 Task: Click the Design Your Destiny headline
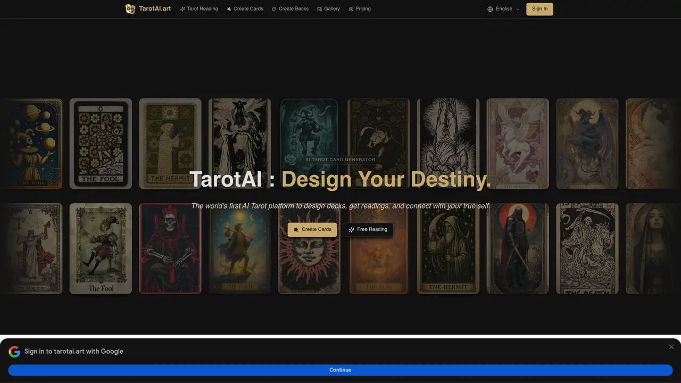[x=386, y=179]
